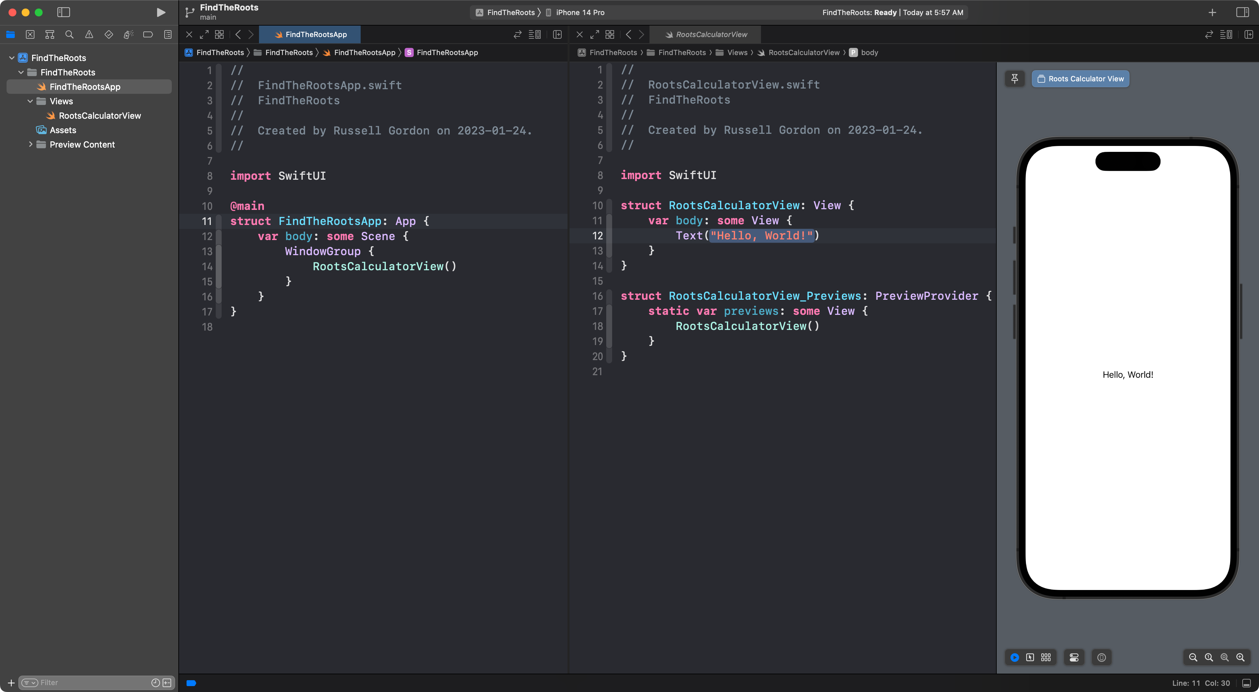This screenshot has height=692, width=1259.
Task: Toggle the left sidebar visibility
Action: [64, 12]
